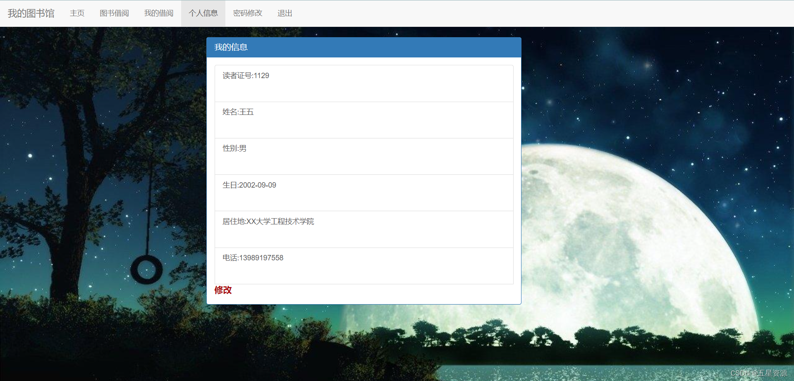794x381 pixels.
Task: Click the 生日:2002-09-09 row
Action: coord(364,193)
